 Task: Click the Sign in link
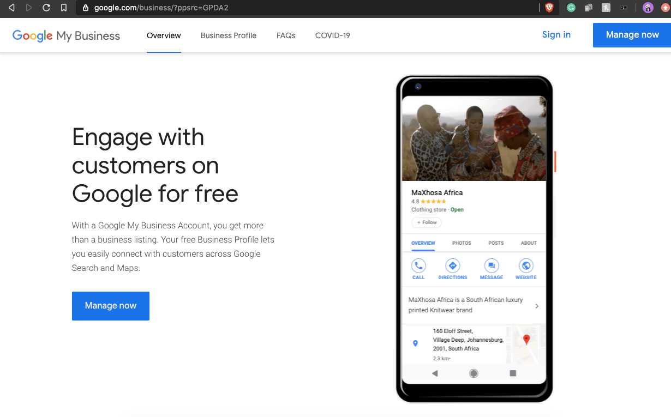[556, 35]
